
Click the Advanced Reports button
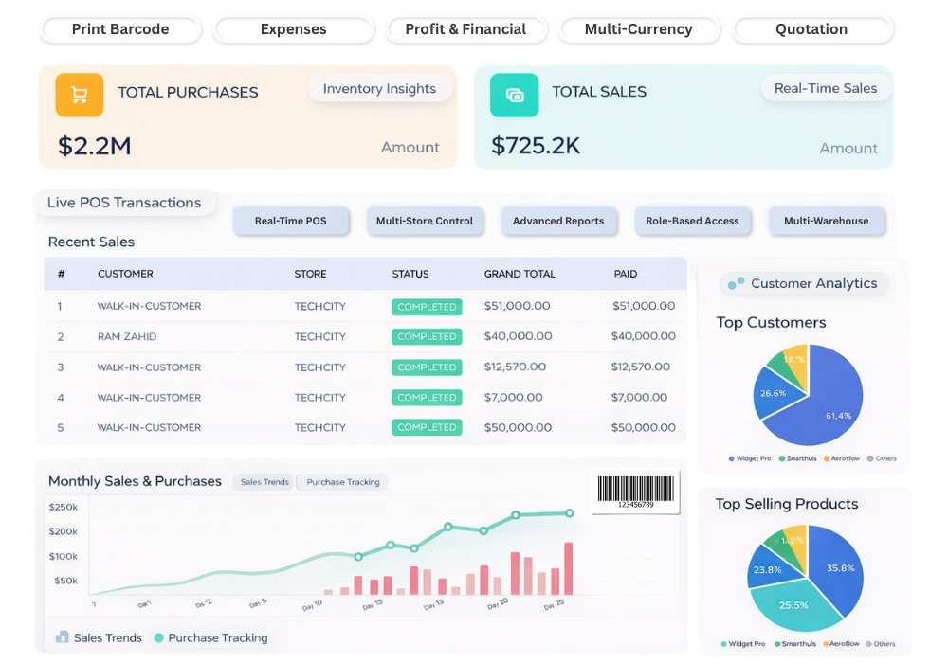[558, 221]
